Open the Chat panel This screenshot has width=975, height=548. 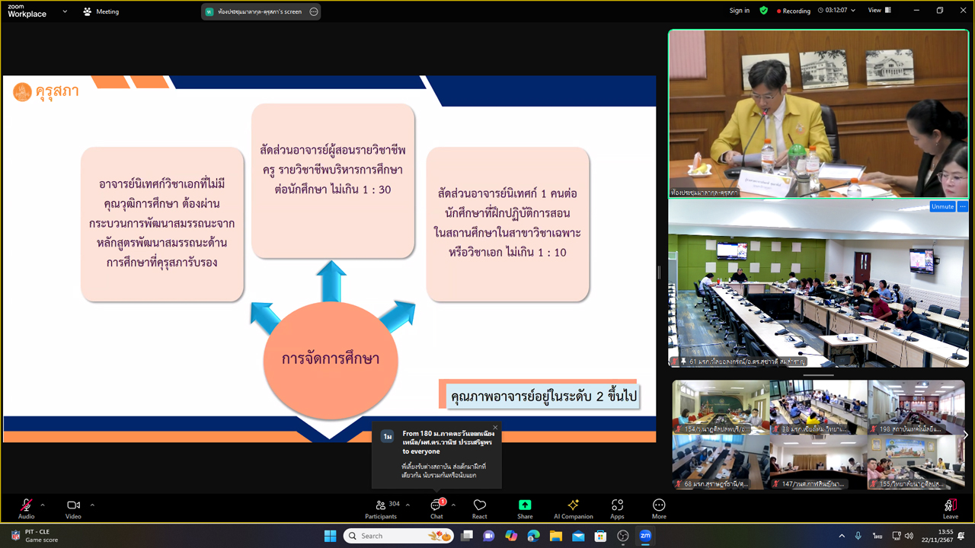[435, 508]
